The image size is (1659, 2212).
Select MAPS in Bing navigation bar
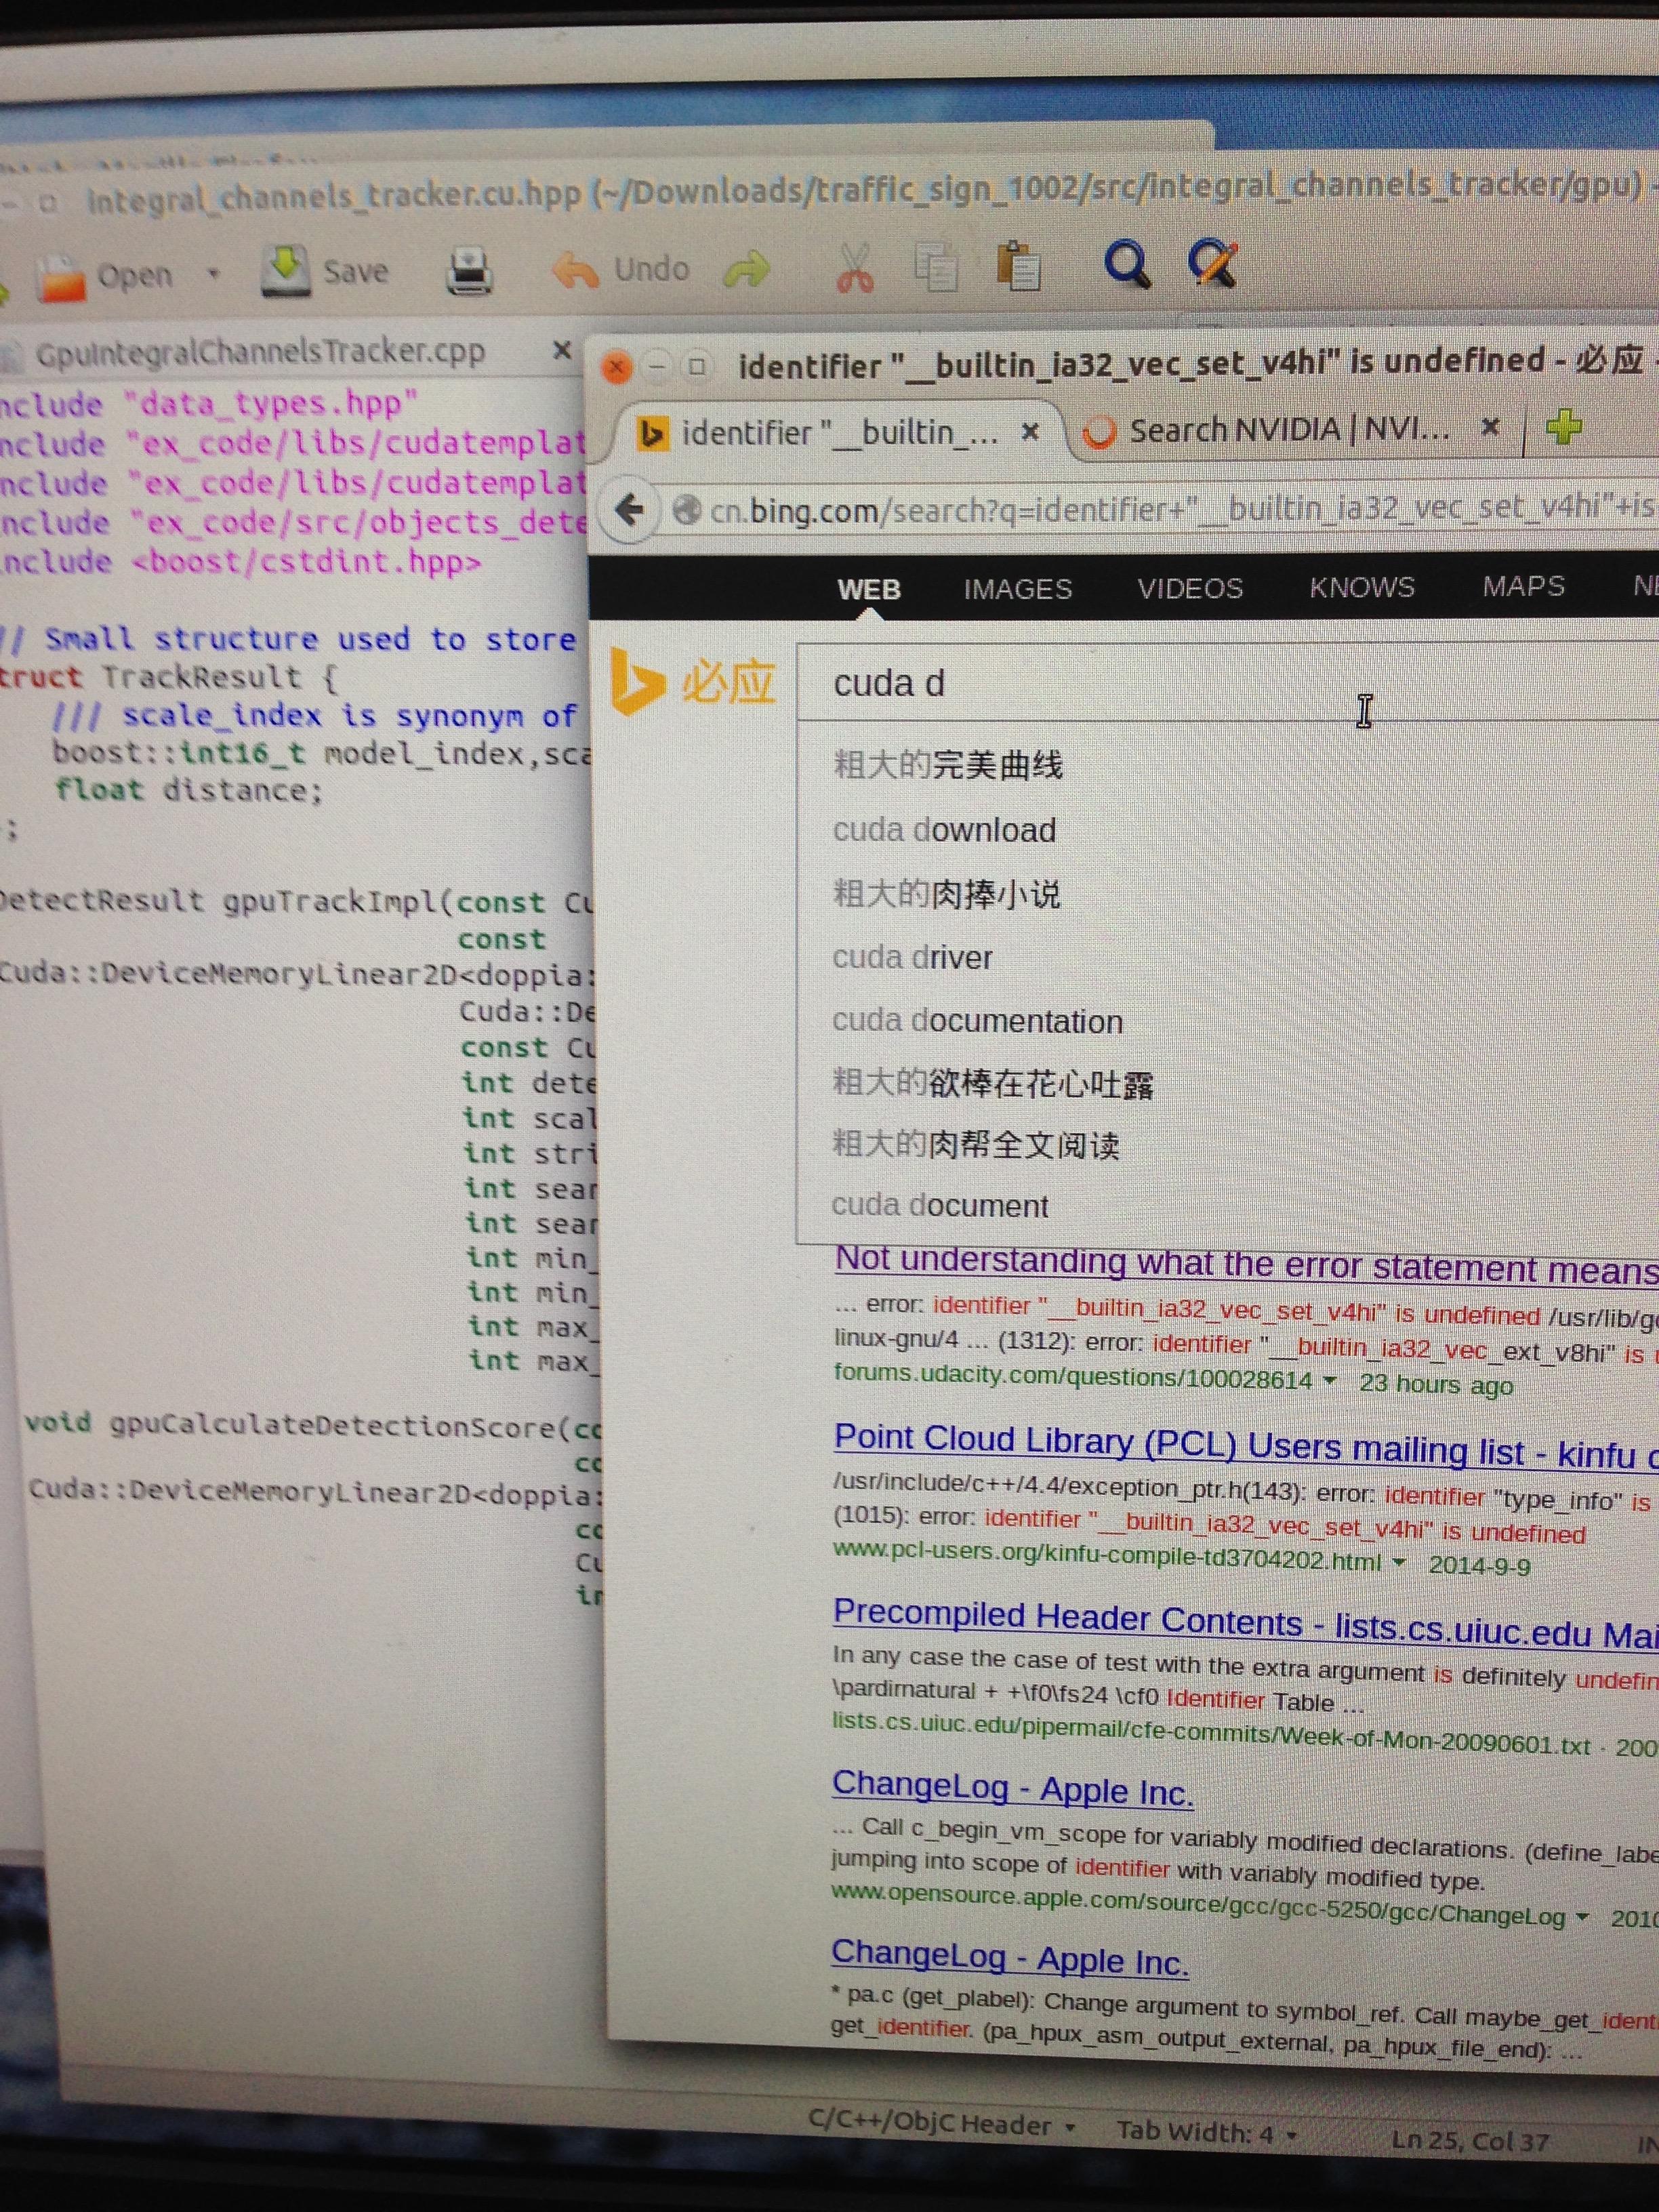pyautogui.click(x=1523, y=585)
